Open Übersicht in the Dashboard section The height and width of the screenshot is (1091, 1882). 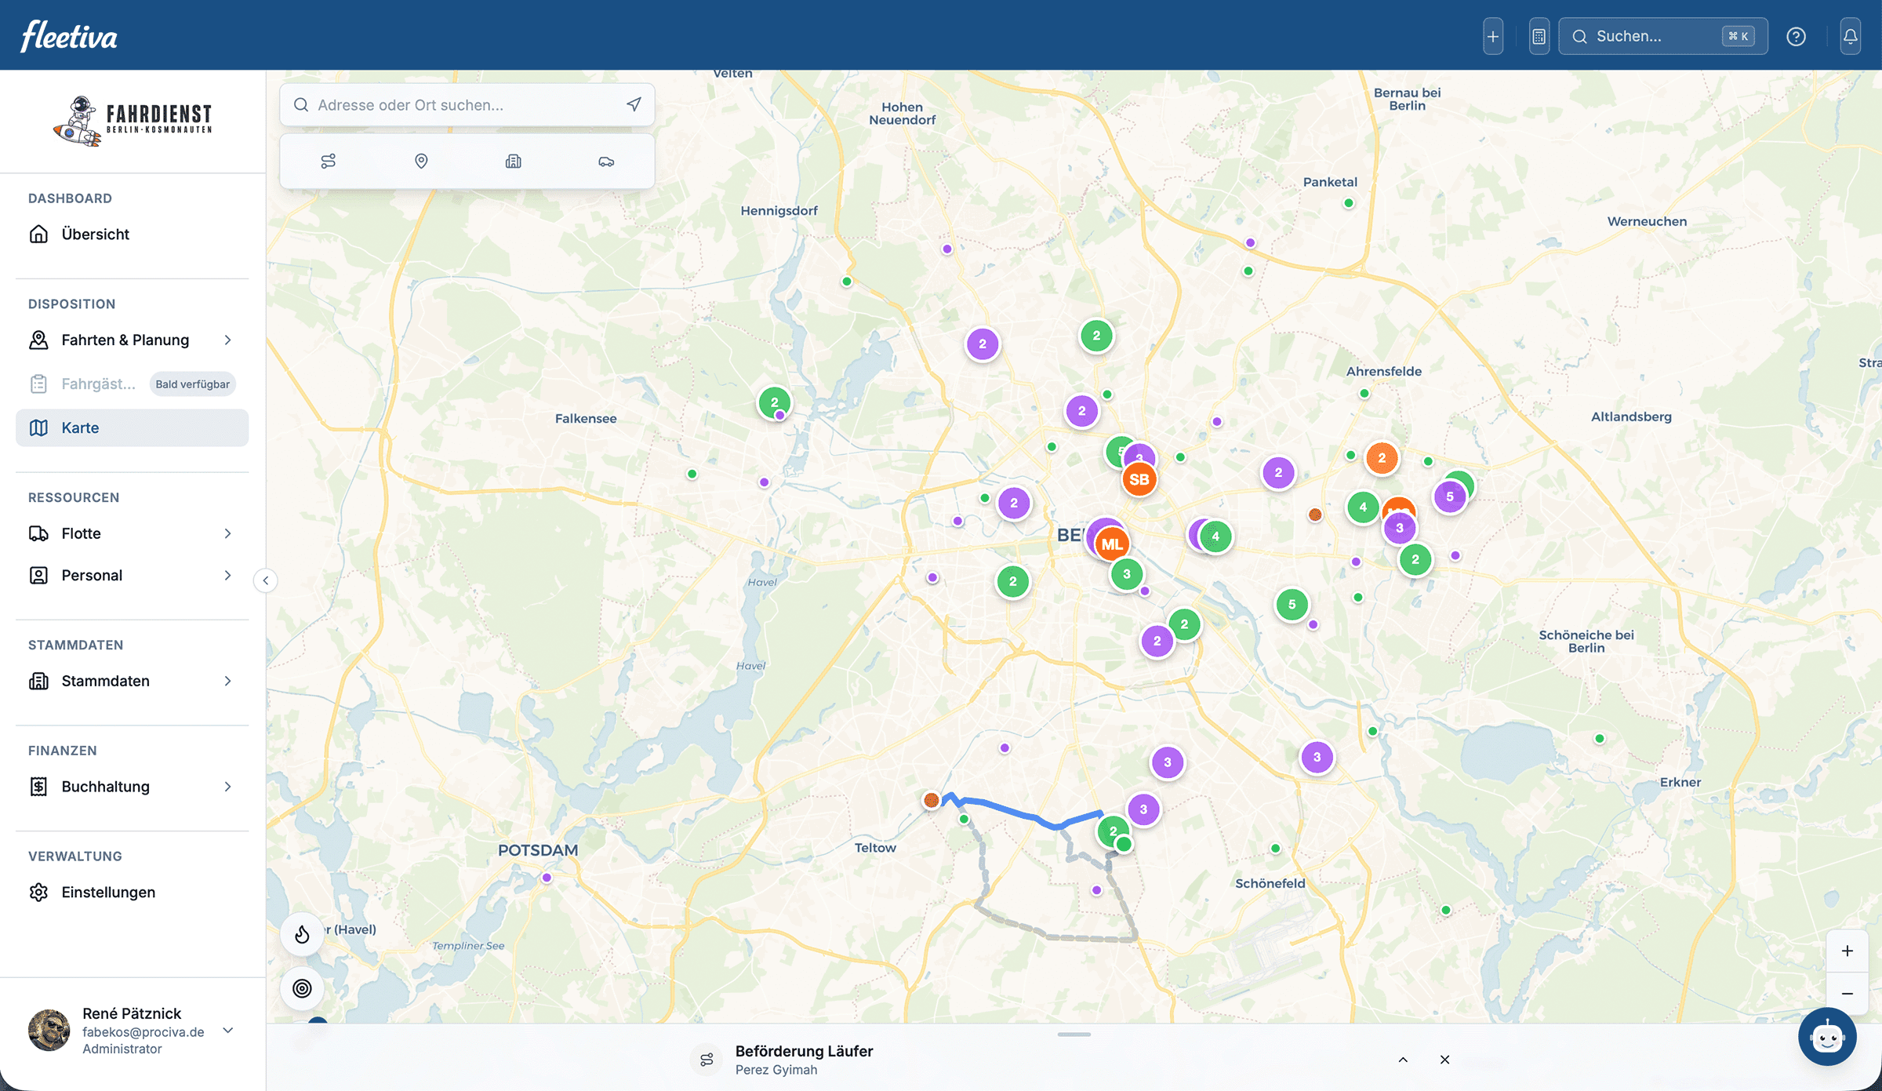[x=96, y=233]
